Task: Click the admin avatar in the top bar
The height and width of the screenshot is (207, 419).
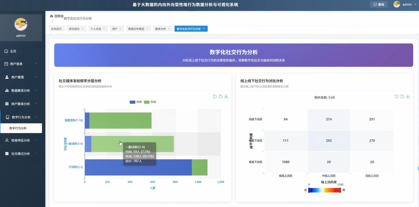Action: click(x=397, y=4)
